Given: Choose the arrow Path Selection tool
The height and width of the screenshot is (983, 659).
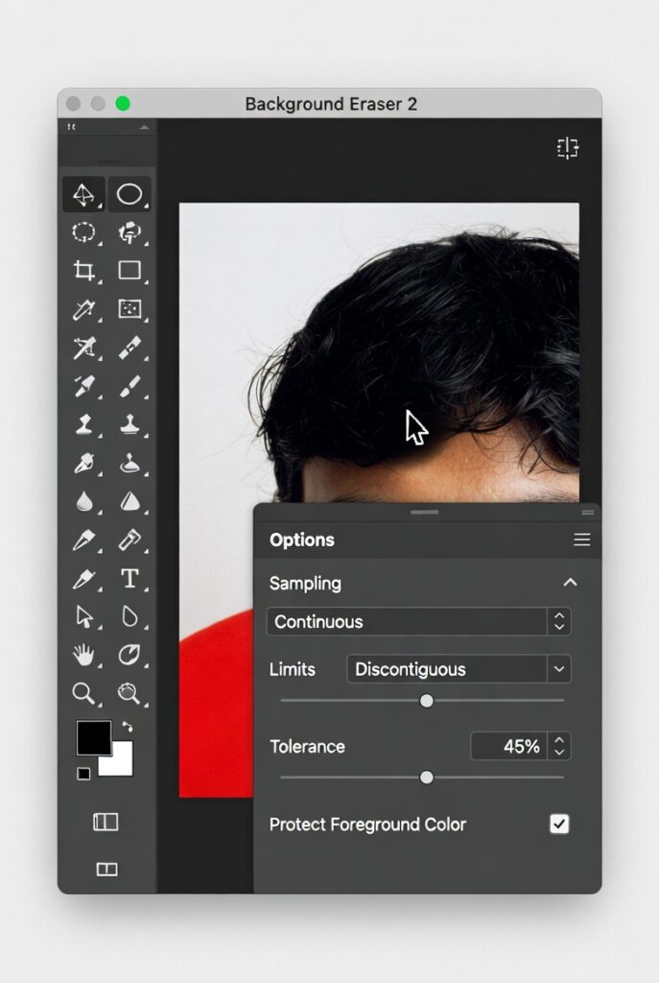Looking at the screenshot, I should (x=84, y=617).
